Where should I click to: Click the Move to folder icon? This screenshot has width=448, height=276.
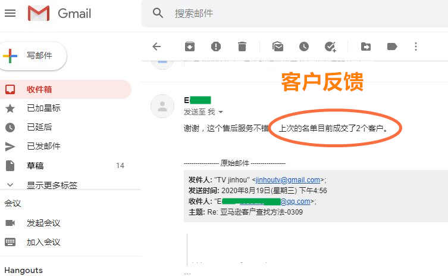(x=366, y=46)
